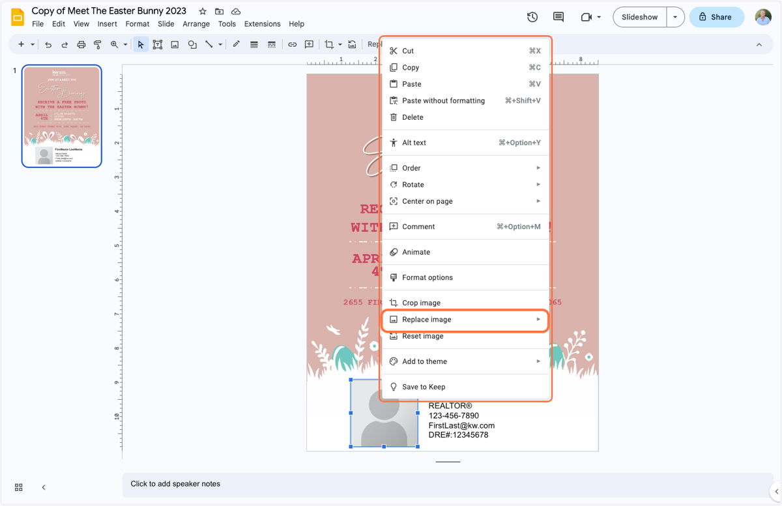Open the Format menu
The width and height of the screenshot is (782, 506).
[x=138, y=24]
